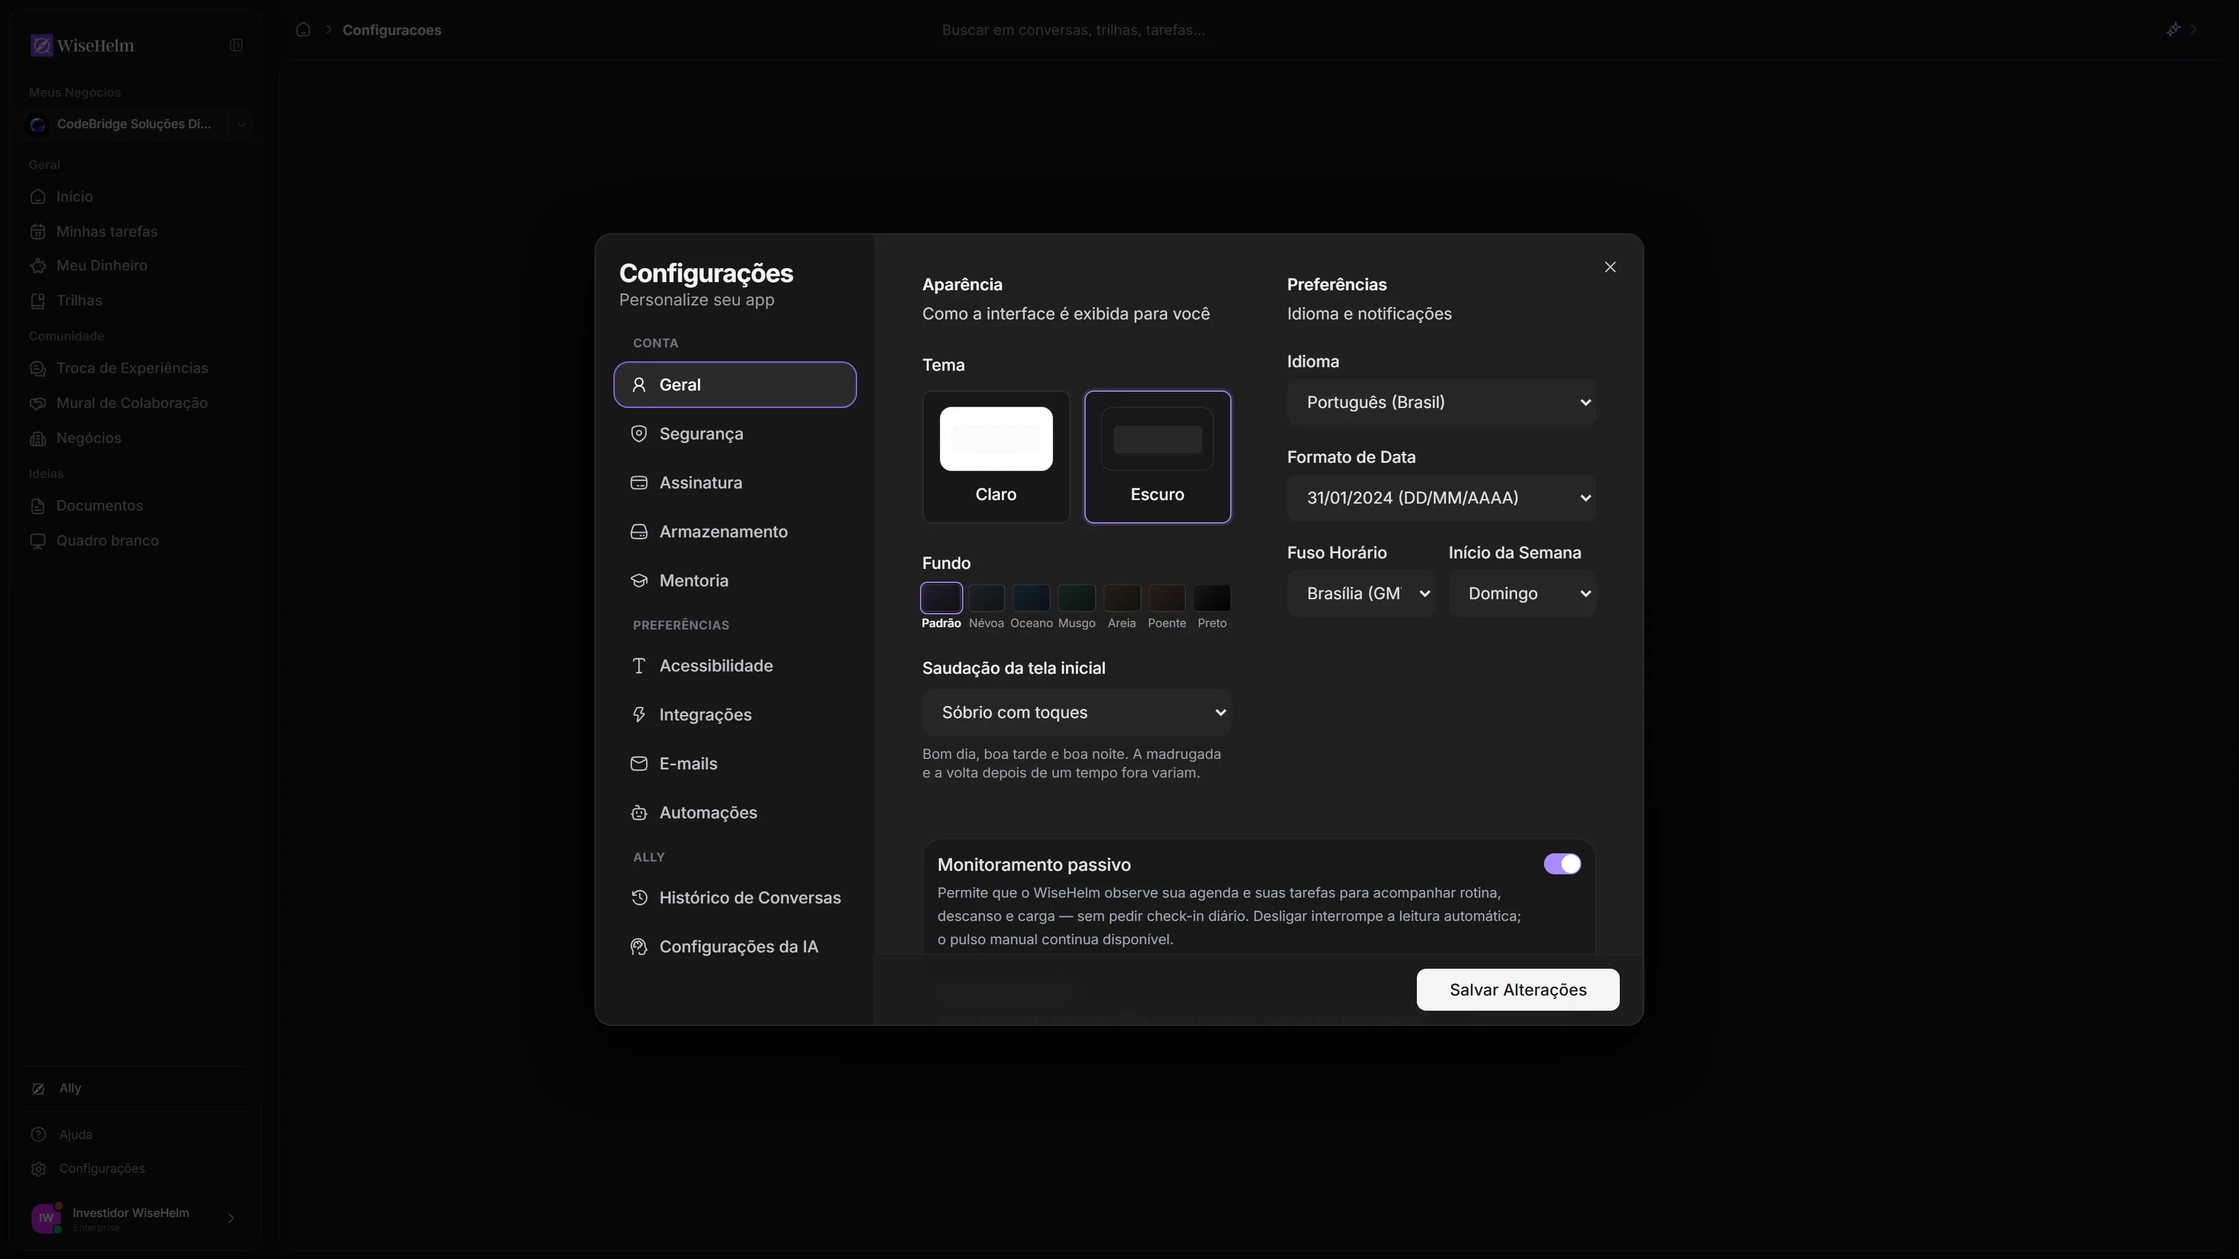Choose the Padrão background swatch
The width and height of the screenshot is (2239, 1259).
(x=941, y=598)
